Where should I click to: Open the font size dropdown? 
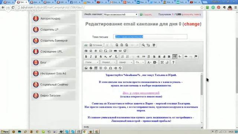coord(139,62)
